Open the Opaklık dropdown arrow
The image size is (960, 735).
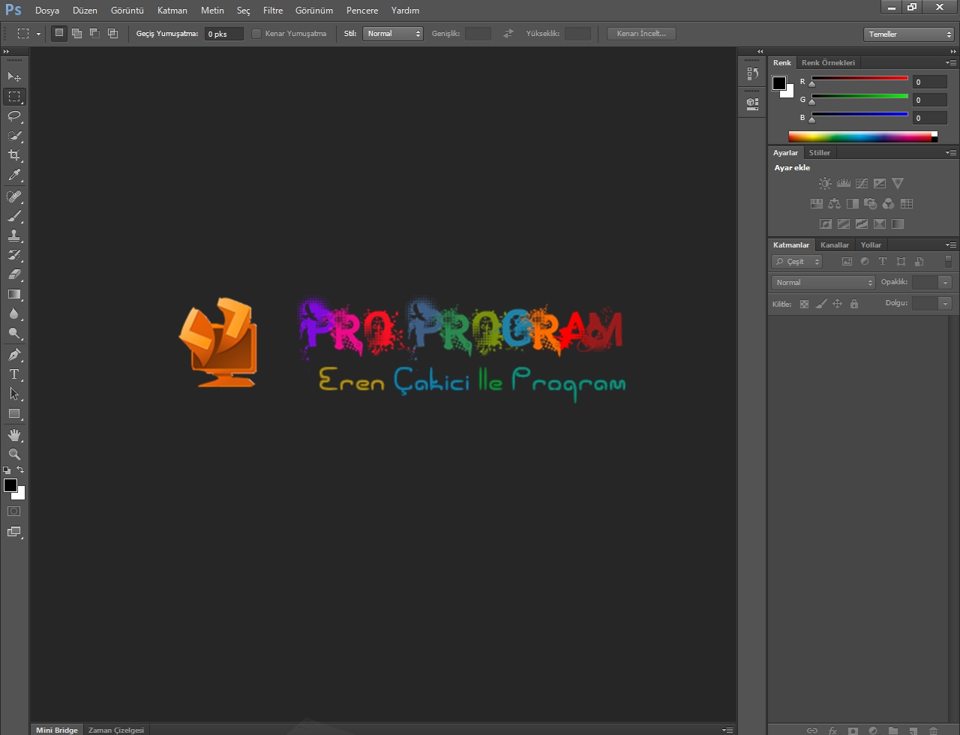945,283
